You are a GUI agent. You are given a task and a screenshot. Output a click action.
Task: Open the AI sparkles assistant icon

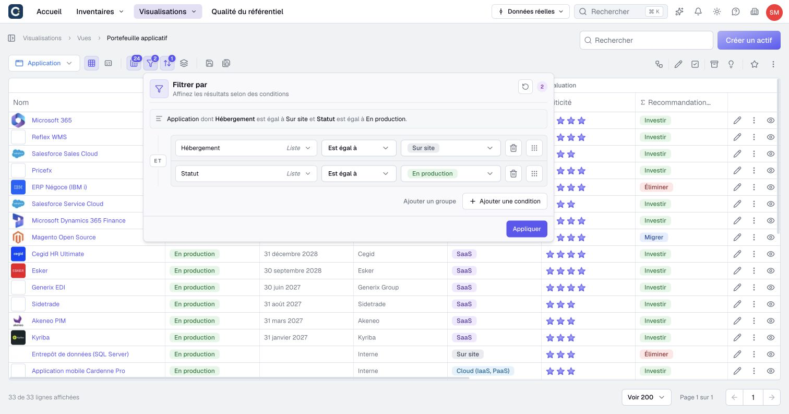click(x=679, y=11)
